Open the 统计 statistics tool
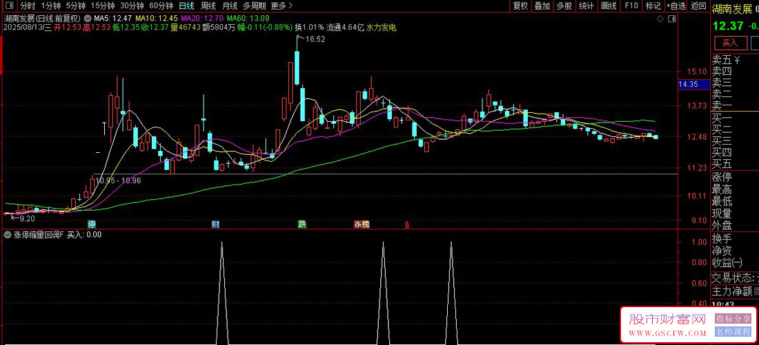759x345 pixels. coord(586,6)
